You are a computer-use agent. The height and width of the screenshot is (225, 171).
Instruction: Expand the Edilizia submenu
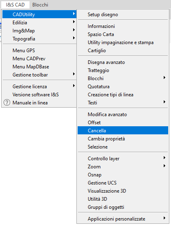(x=40, y=23)
